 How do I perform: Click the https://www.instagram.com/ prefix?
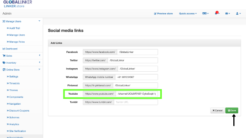click(x=100, y=69)
